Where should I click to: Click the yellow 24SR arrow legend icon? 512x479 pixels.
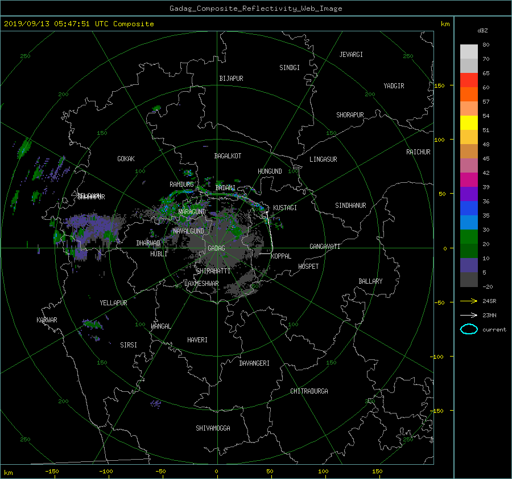(x=469, y=301)
